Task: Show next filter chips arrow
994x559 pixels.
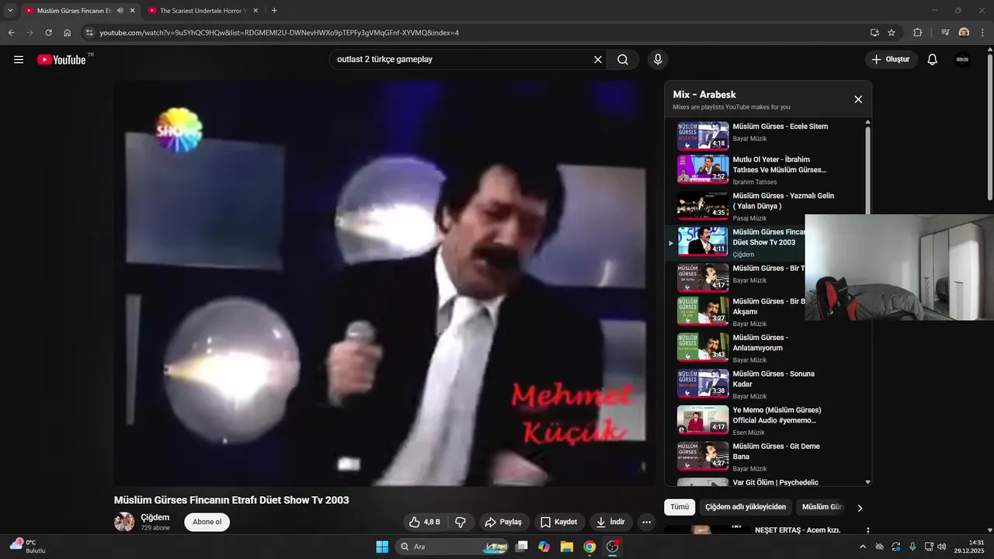Action: (x=860, y=508)
